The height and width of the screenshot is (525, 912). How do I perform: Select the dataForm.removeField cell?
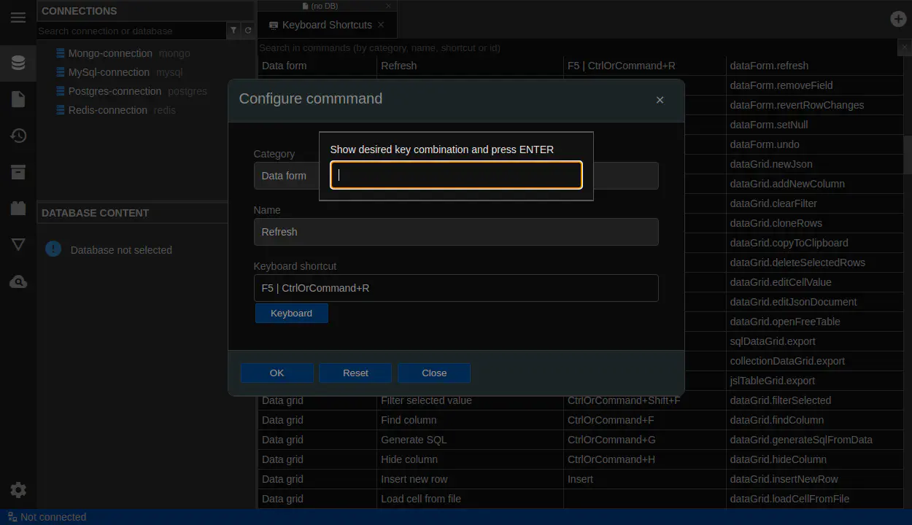(814, 85)
